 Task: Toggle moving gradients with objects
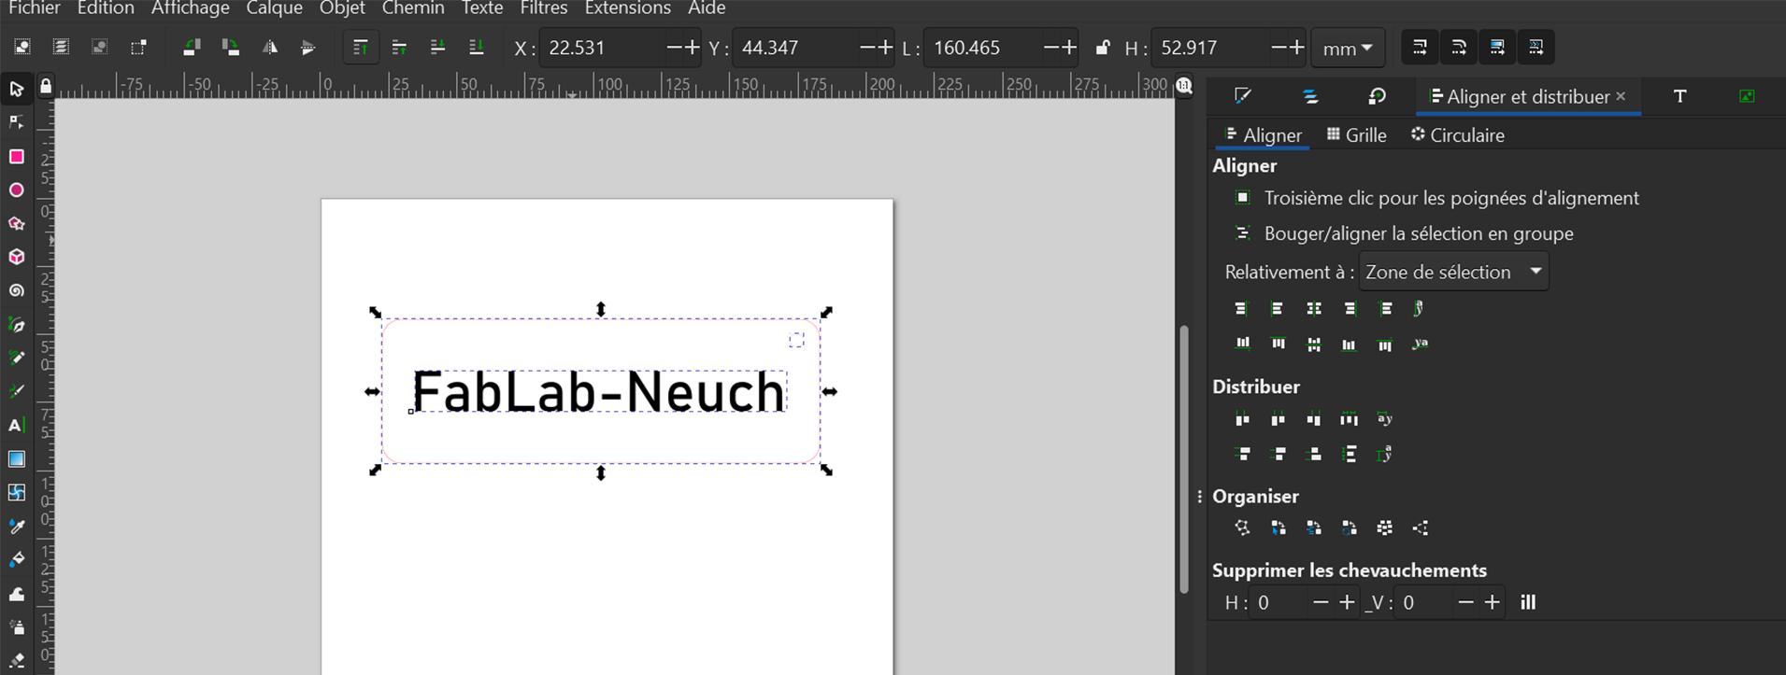point(1497,47)
